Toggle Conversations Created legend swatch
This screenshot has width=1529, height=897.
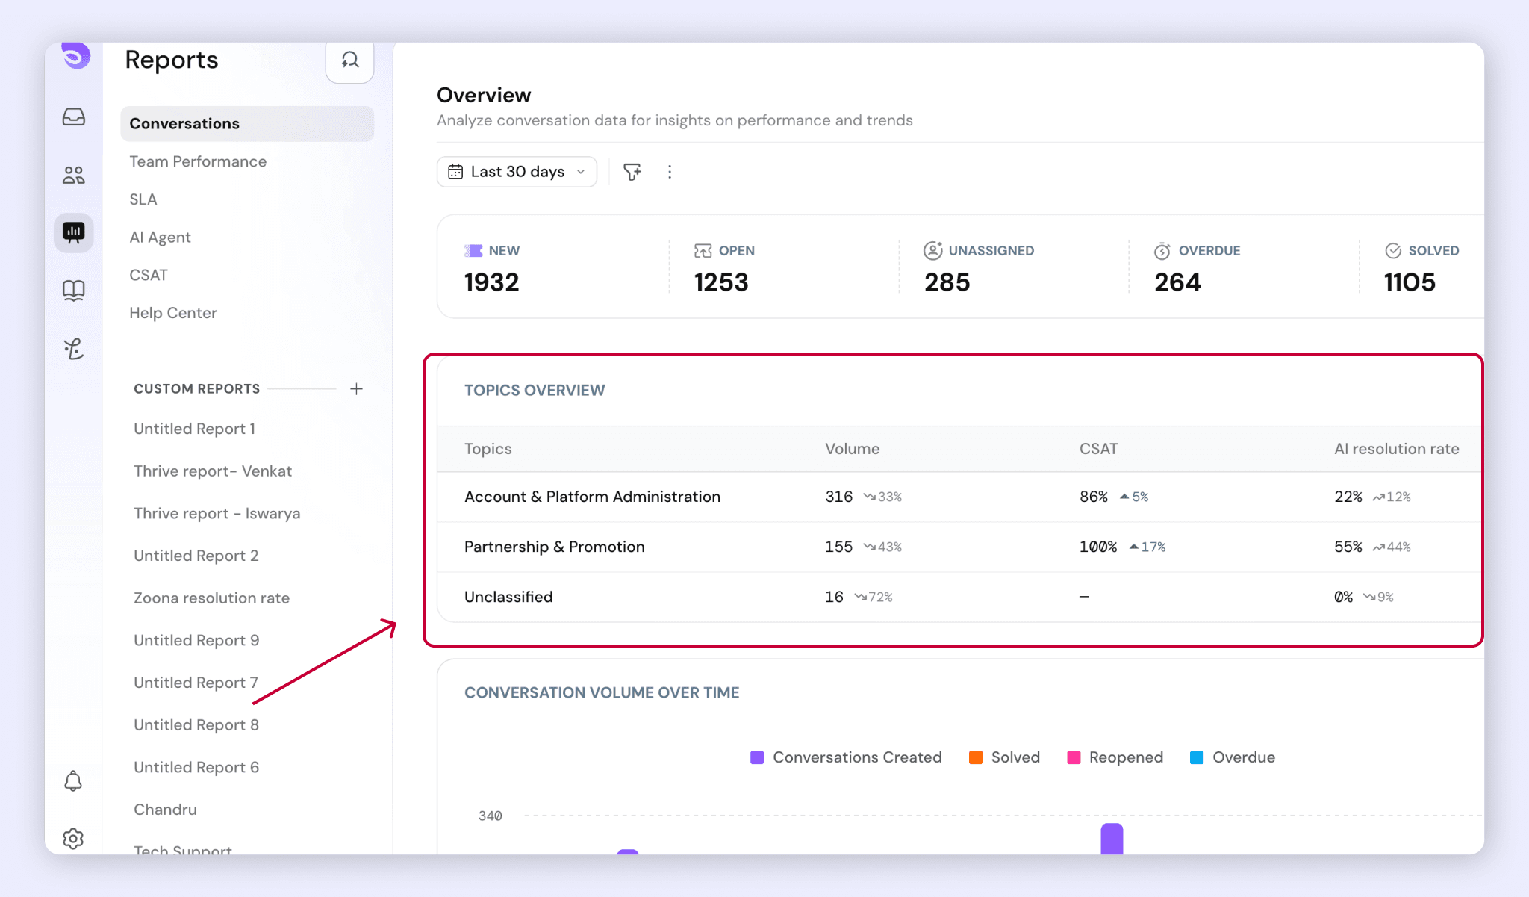coord(757,757)
